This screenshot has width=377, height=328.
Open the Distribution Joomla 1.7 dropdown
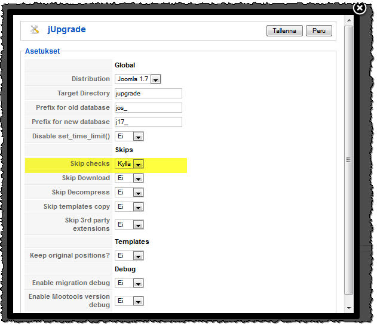click(138, 79)
